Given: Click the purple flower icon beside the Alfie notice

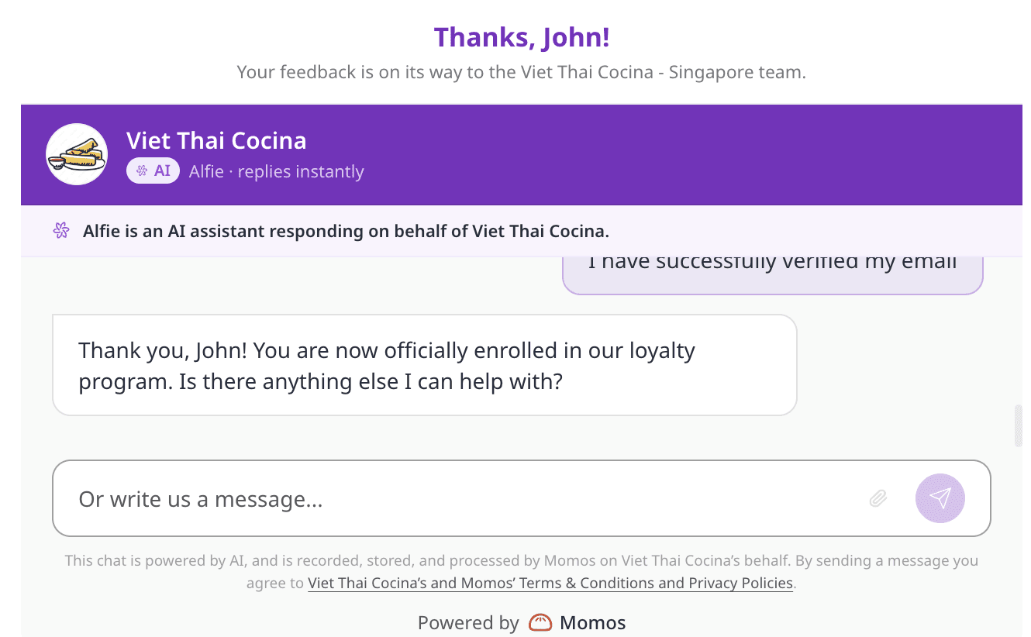Looking at the screenshot, I should [61, 230].
